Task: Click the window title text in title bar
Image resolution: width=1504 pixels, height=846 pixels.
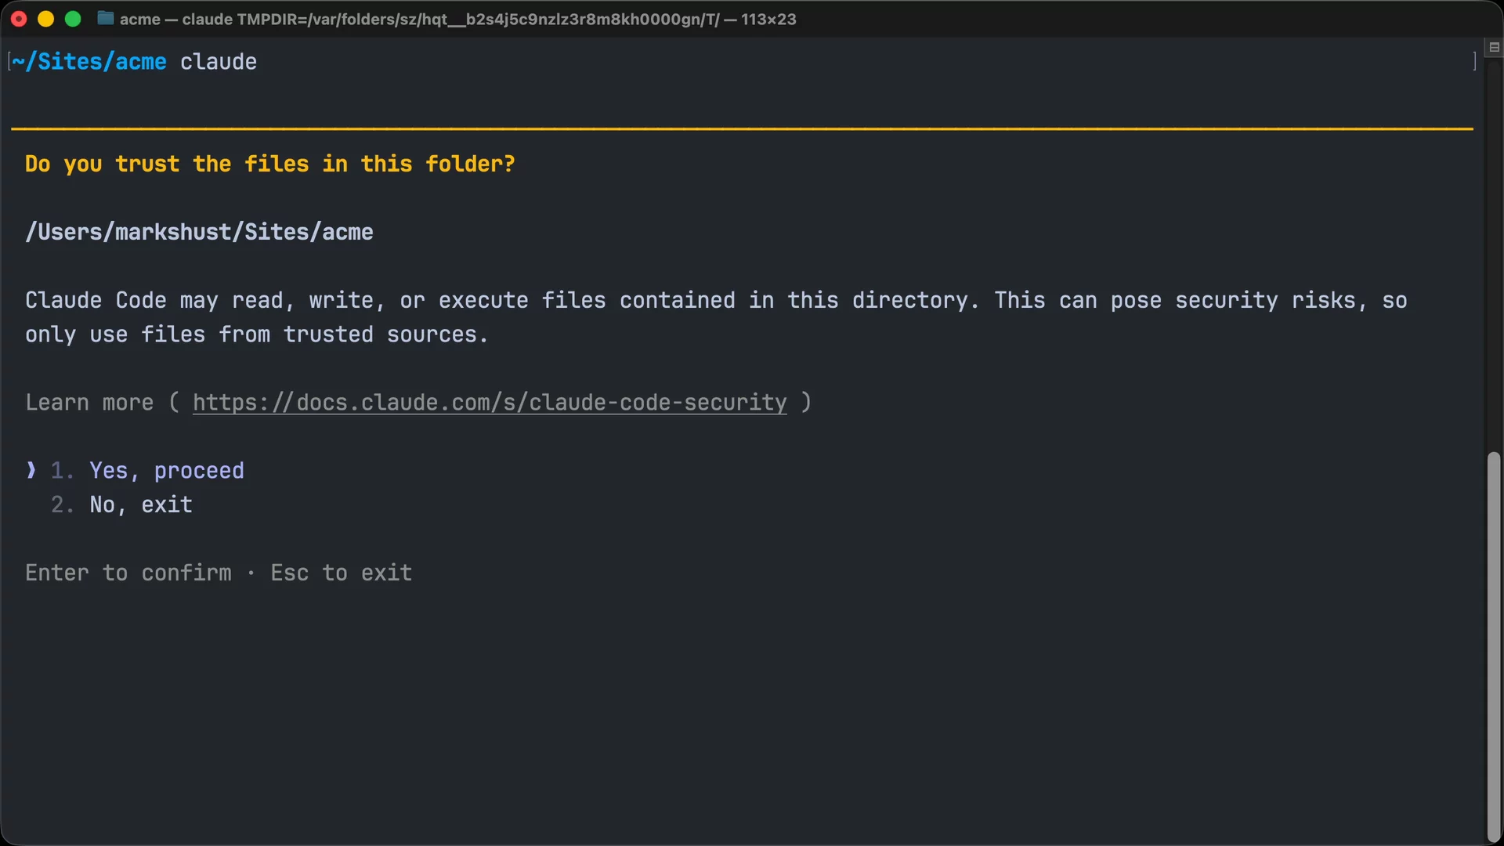Action: pos(457,19)
